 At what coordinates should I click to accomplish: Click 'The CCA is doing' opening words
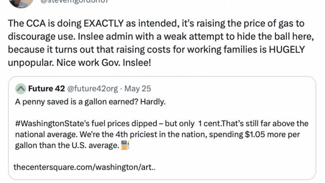pos(45,23)
